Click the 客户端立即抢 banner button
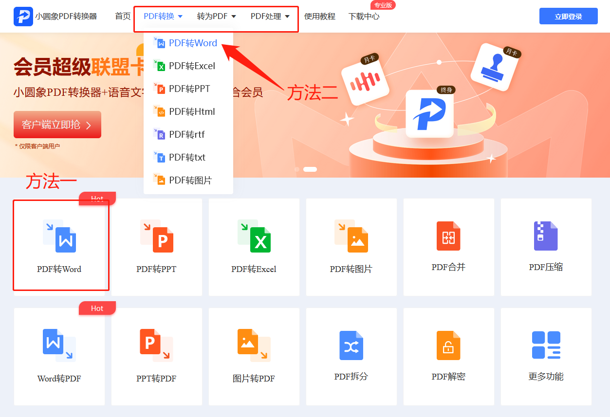 tap(57, 125)
